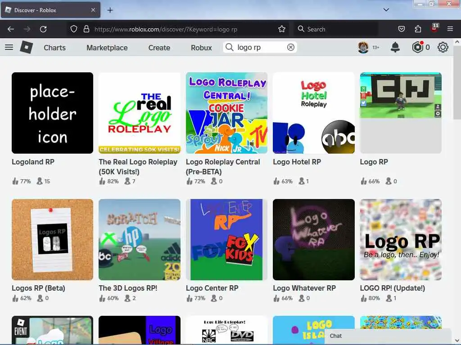The height and width of the screenshot is (345, 461).
Task: Open the Logo Whatever RP thumbnail
Action: [x=314, y=240]
